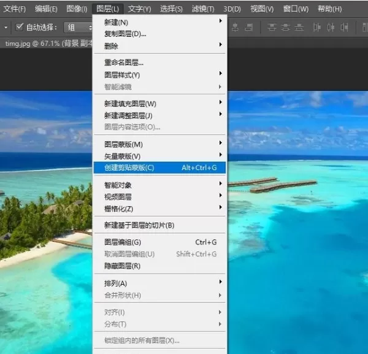Click the distribute right edges icon
Screen dimensions: 368x354
345,27
